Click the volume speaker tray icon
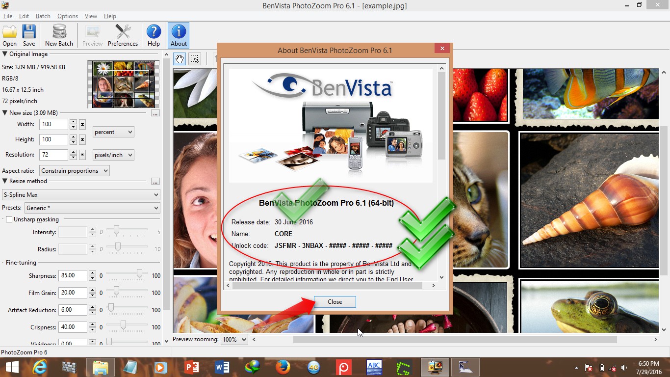 click(624, 367)
